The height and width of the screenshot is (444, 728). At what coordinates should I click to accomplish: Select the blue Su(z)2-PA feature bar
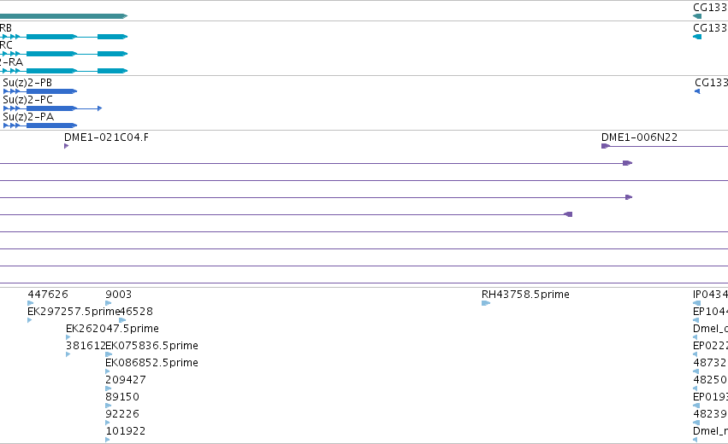tap(40, 126)
